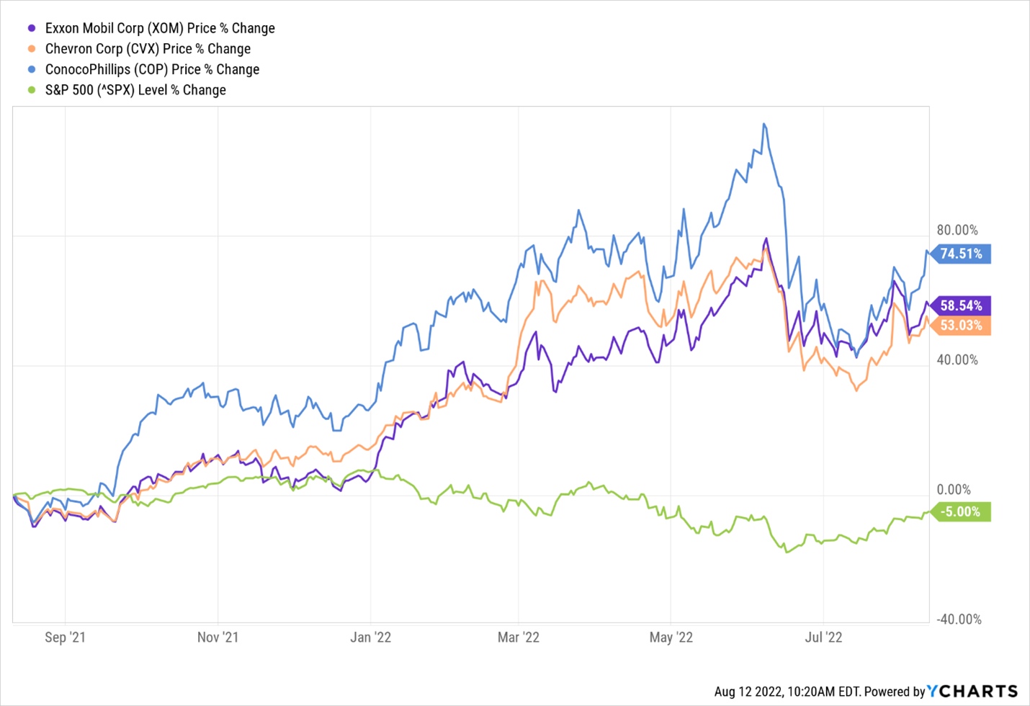Click the -40.00% y-axis label

tap(959, 620)
